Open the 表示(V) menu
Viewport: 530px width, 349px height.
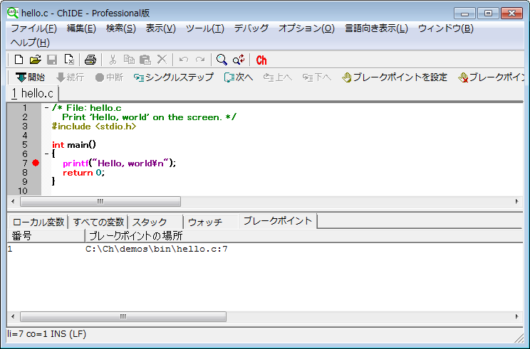tap(160, 28)
